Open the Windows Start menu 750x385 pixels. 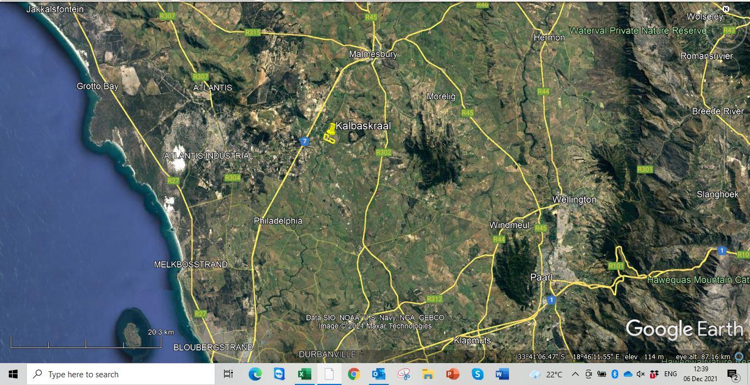tap(13, 374)
